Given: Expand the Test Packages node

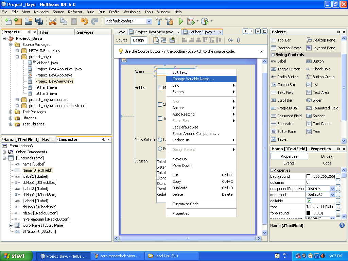Looking at the screenshot, I should (x=11, y=112).
